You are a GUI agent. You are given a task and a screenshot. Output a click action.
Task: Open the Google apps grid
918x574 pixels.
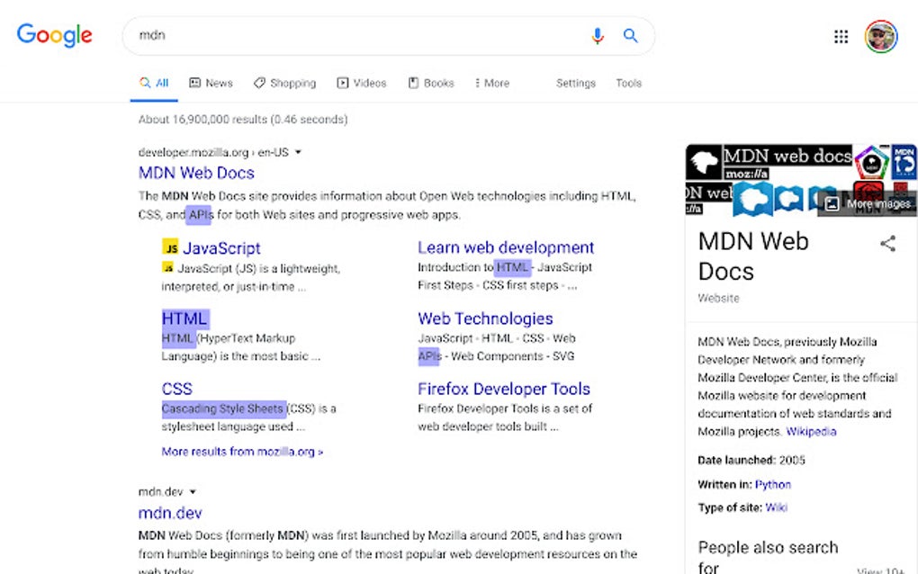tap(841, 36)
